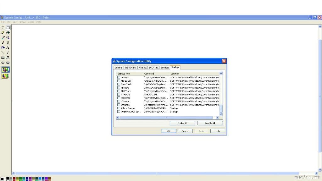The width and height of the screenshot is (322, 181).
Task: Toggle the igfxpers startup checkbox
Action: (x=119, y=88)
